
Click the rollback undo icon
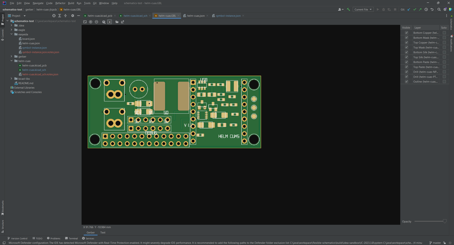[x=432, y=9]
